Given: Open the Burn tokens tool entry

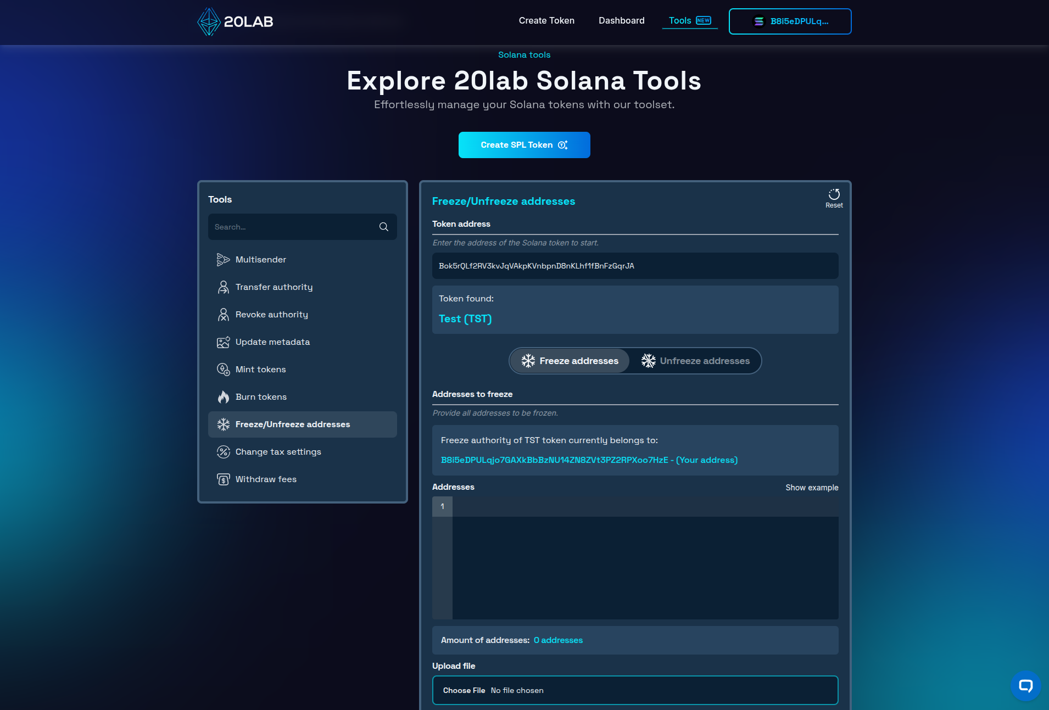Looking at the screenshot, I should point(303,397).
